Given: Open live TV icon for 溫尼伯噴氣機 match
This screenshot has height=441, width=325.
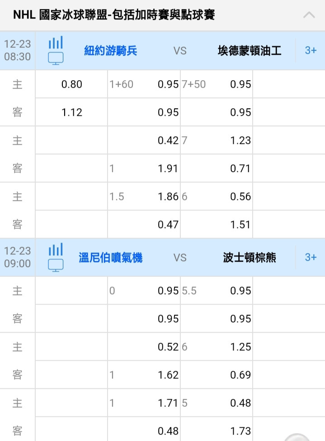Looking at the screenshot, I should click(56, 265).
